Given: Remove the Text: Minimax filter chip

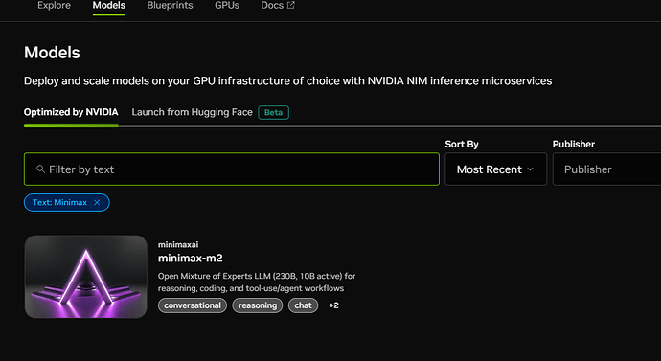Looking at the screenshot, I should [x=97, y=203].
